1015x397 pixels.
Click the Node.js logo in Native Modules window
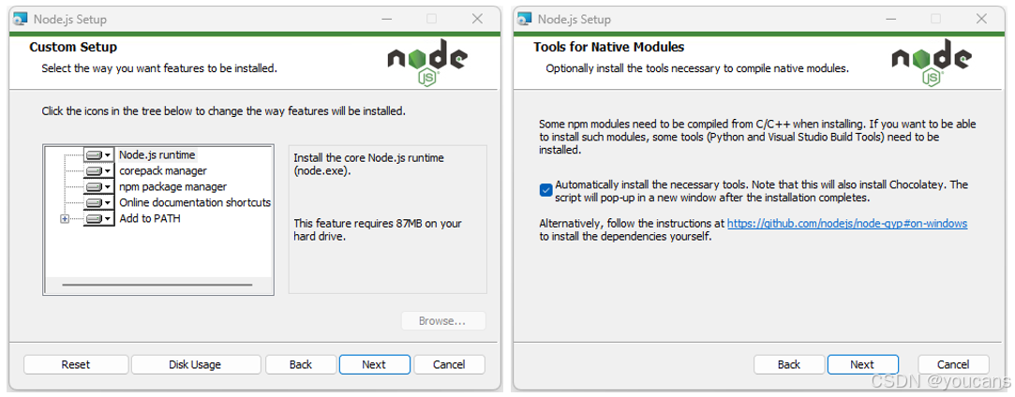pyautogui.click(x=932, y=62)
